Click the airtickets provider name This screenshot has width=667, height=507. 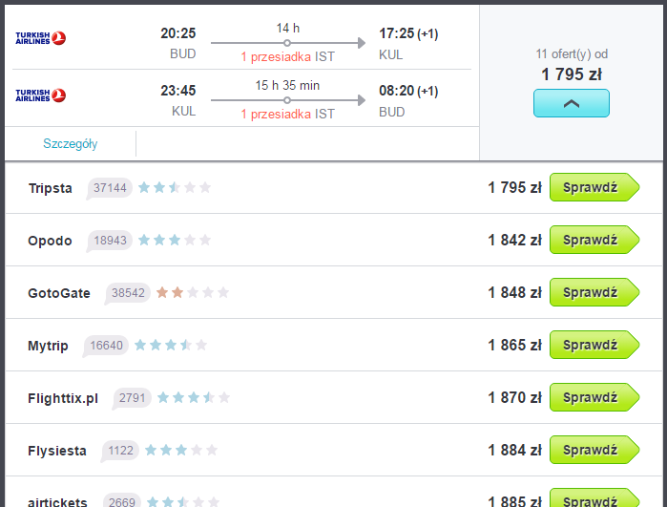[x=57, y=502]
